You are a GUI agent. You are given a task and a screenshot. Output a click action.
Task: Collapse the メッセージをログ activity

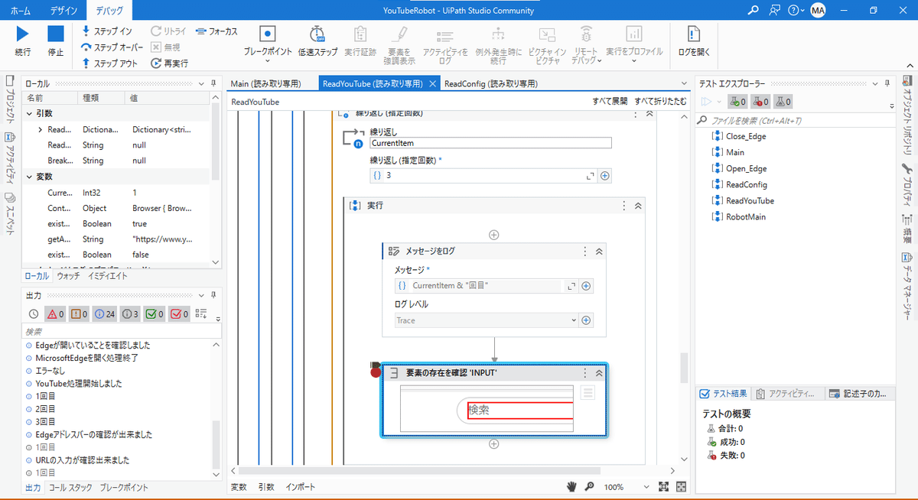(599, 251)
